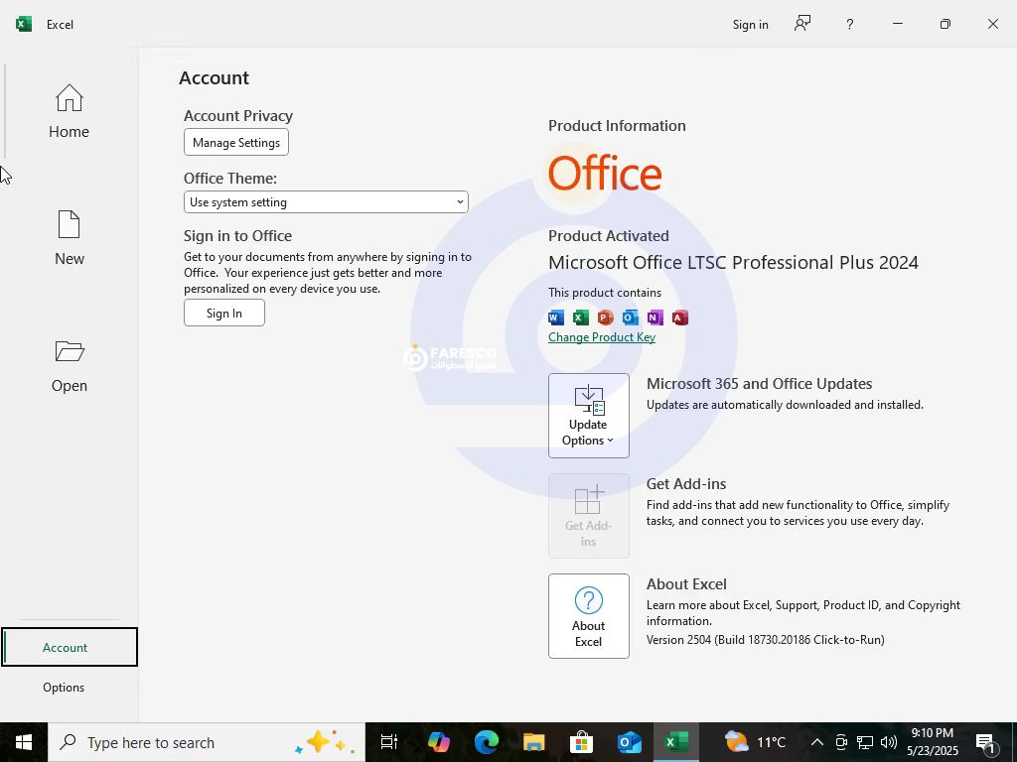The height and width of the screenshot is (762, 1017).
Task: Open network settings tray icon
Action: (x=865, y=742)
